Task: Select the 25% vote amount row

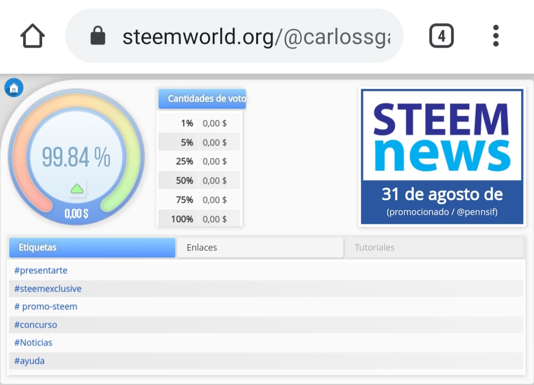Action: (x=200, y=161)
